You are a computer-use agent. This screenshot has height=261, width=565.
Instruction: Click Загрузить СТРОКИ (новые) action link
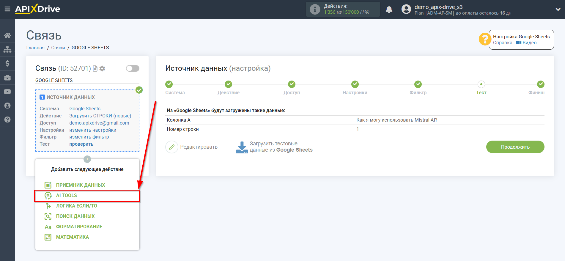click(x=100, y=116)
